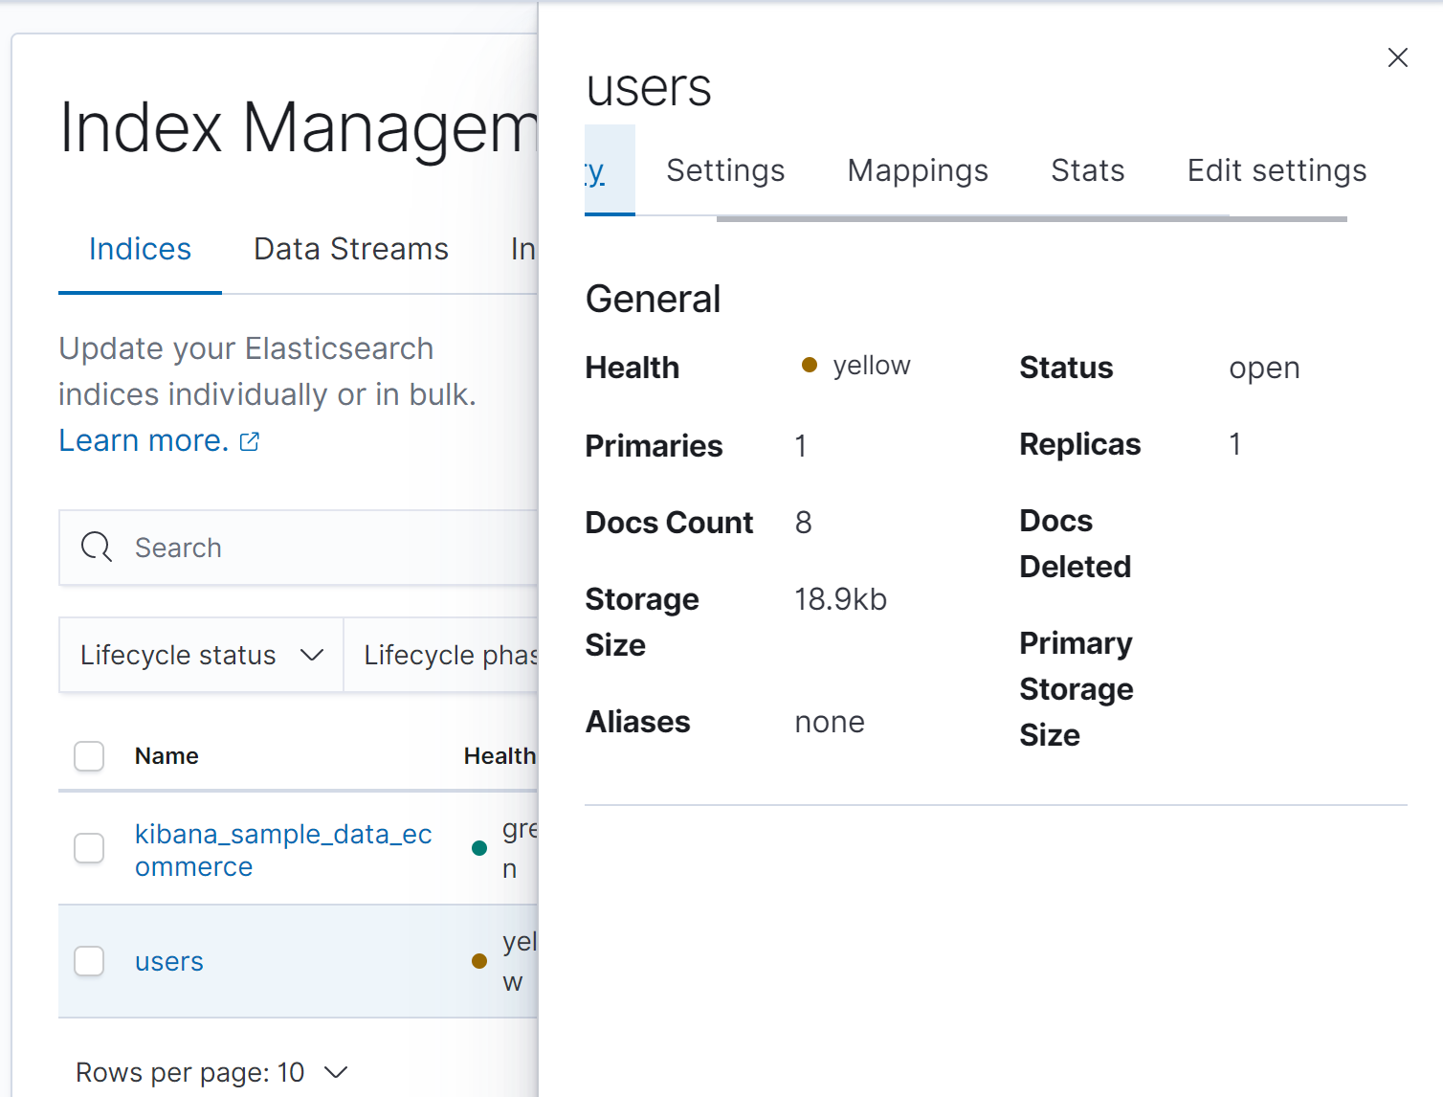
Task: Expand the Rows per page selector
Action: point(211,1072)
